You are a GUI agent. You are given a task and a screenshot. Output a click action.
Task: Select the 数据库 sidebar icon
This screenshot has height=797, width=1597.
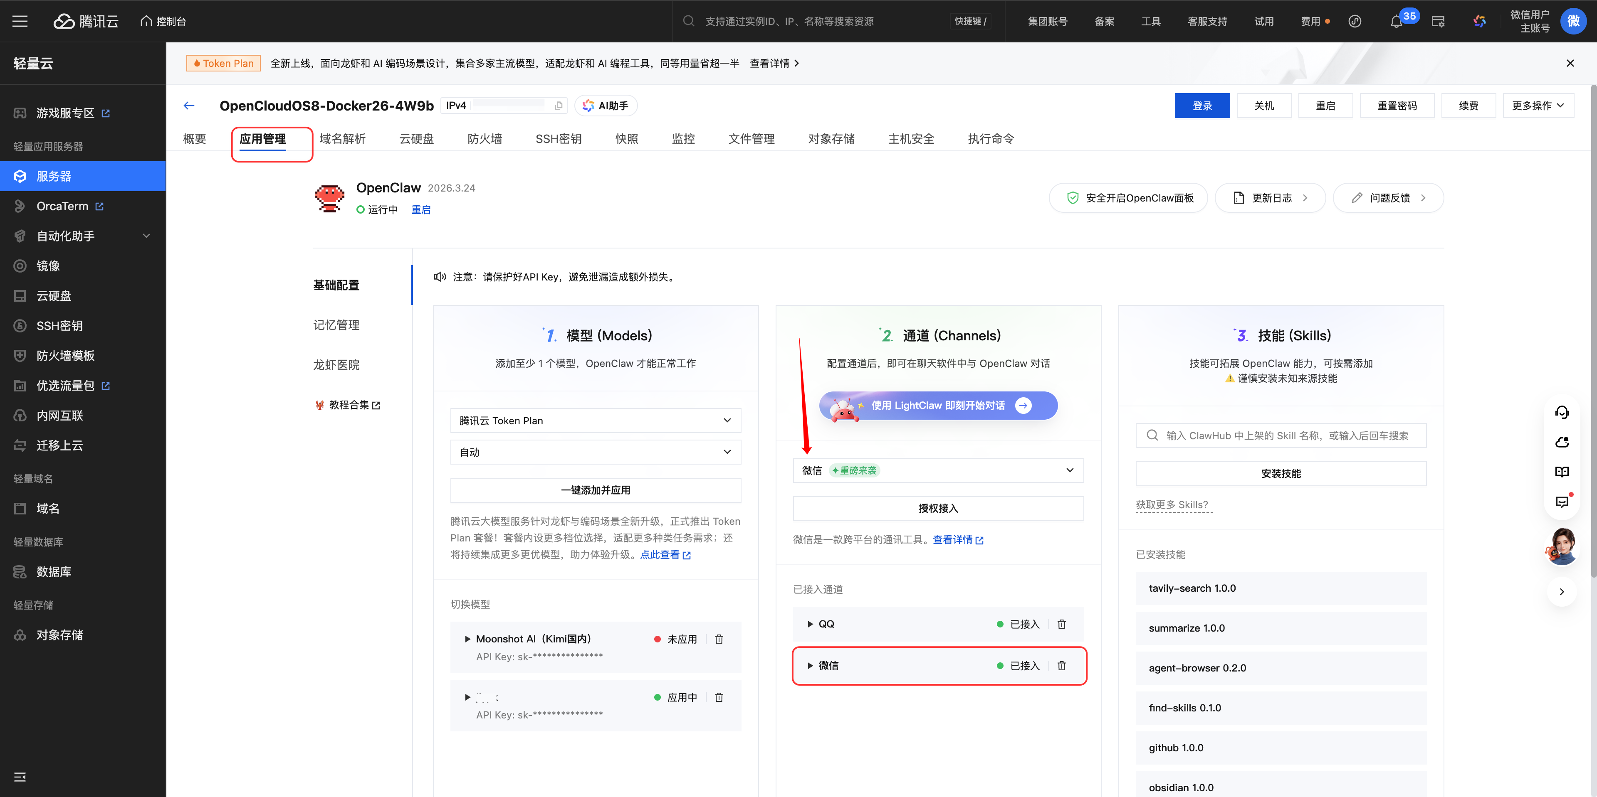(19, 571)
